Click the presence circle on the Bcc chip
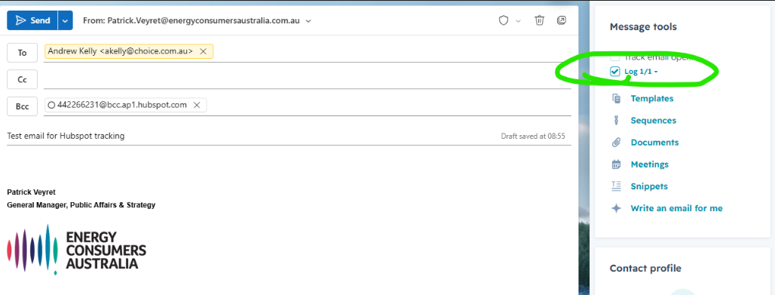 (51, 105)
